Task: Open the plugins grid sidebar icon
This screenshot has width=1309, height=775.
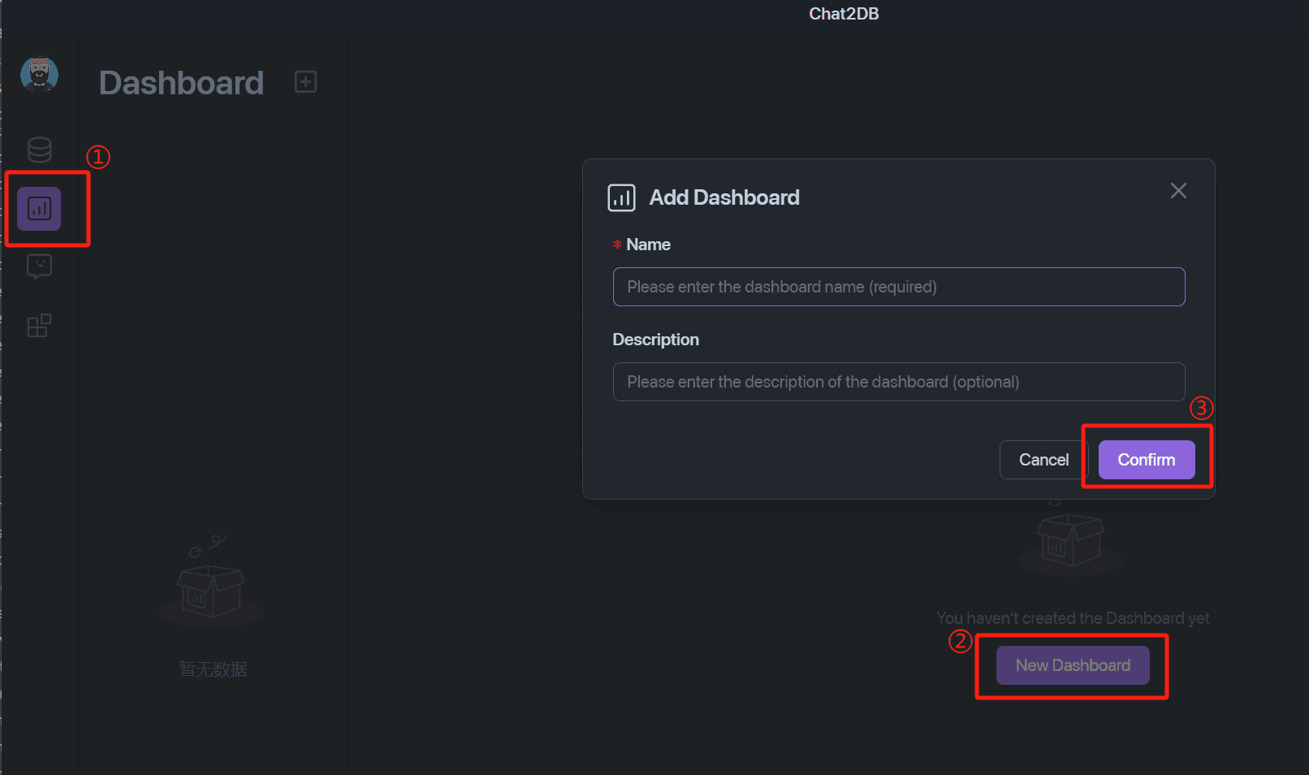Action: pyautogui.click(x=39, y=325)
